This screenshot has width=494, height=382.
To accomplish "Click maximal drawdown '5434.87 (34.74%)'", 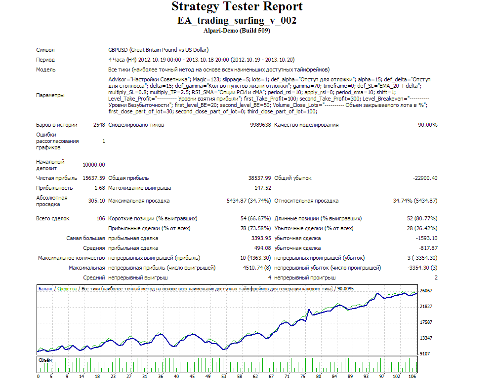I will 248,201.
